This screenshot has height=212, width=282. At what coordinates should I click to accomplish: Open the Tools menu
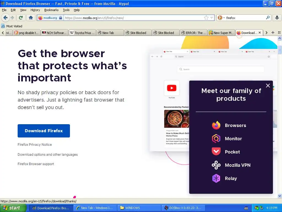pyautogui.click(x=66, y=10)
